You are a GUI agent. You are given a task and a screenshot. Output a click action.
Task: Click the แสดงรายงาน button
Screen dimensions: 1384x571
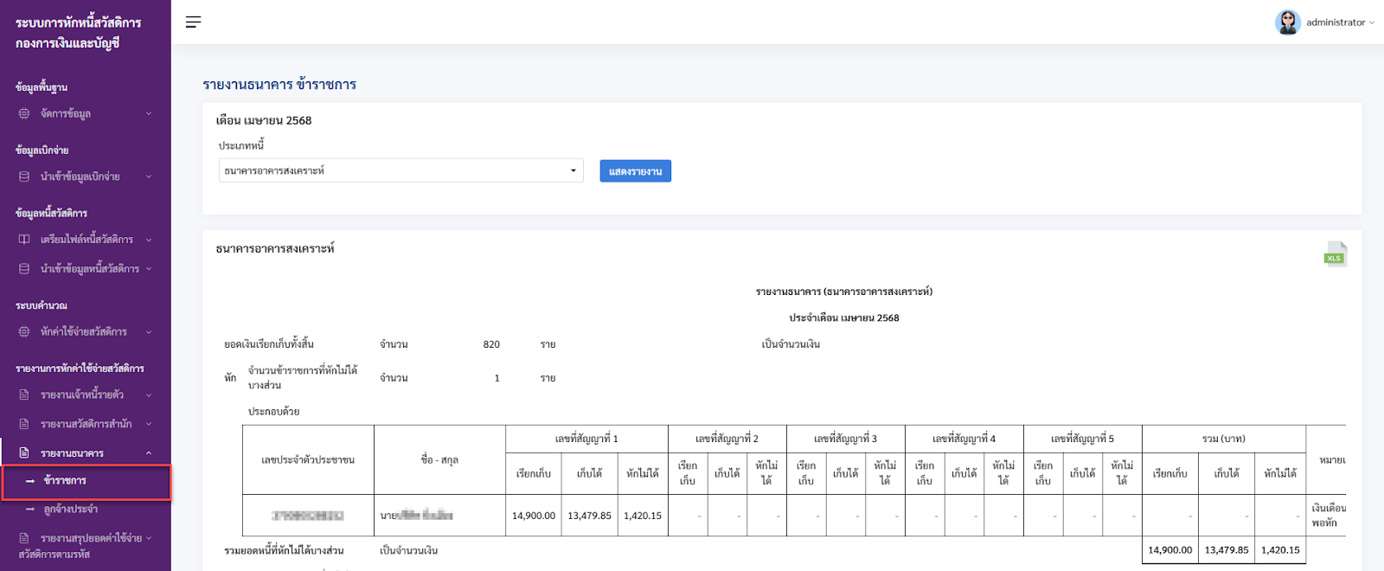(x=635, y=171)
